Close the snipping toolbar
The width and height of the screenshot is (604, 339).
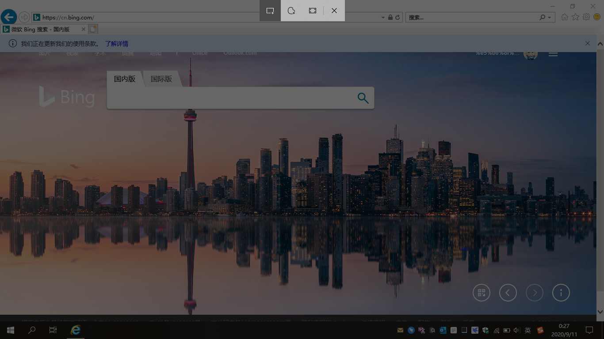point(334,11)
